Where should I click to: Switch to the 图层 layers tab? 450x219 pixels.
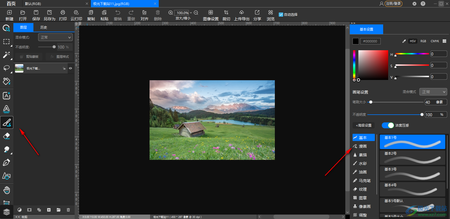[23, 27]
